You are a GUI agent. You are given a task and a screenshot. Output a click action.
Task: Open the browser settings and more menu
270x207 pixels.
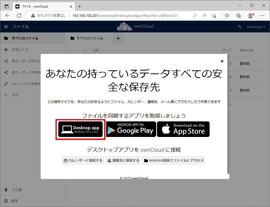[262, 16]
